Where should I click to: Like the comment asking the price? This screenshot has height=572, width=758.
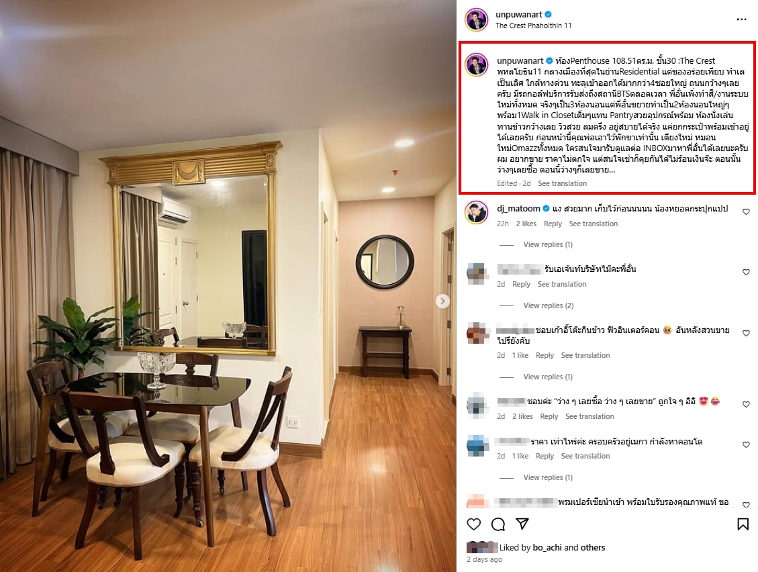point(746,444)
